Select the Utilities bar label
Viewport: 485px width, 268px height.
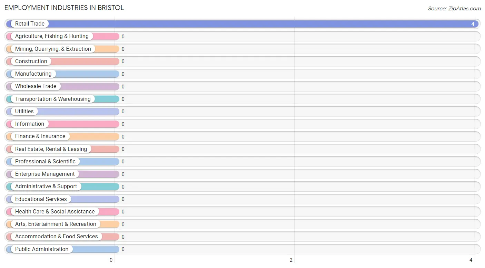tap(24, 112)
